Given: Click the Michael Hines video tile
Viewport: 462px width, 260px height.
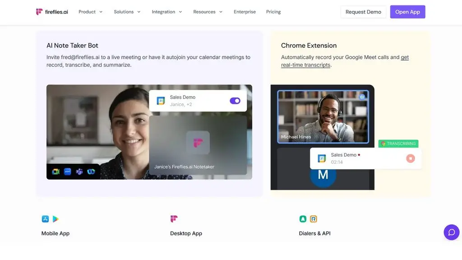Looking at the screenshot, I should pyautogui.click(x=323, y=117).
